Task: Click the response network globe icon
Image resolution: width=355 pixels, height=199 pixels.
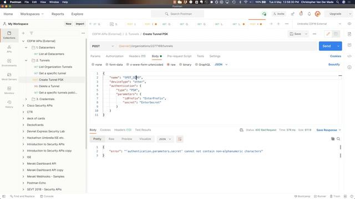Action: [241, 130]
